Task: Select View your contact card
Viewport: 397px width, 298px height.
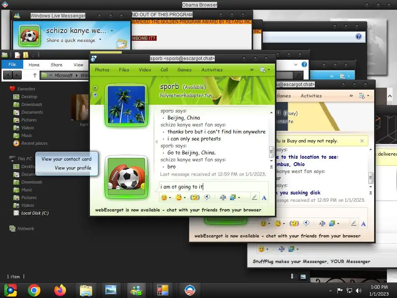Action: click(x=66, y=159)
